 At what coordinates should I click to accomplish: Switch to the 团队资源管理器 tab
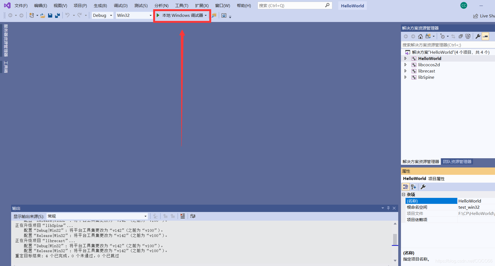(457, 161)
